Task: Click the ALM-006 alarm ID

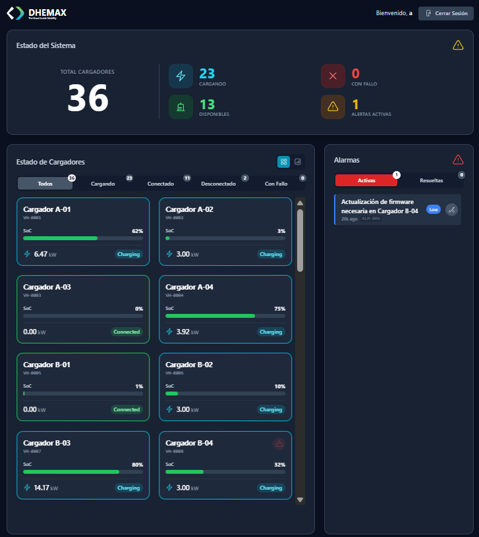Action: coord(371,218)
